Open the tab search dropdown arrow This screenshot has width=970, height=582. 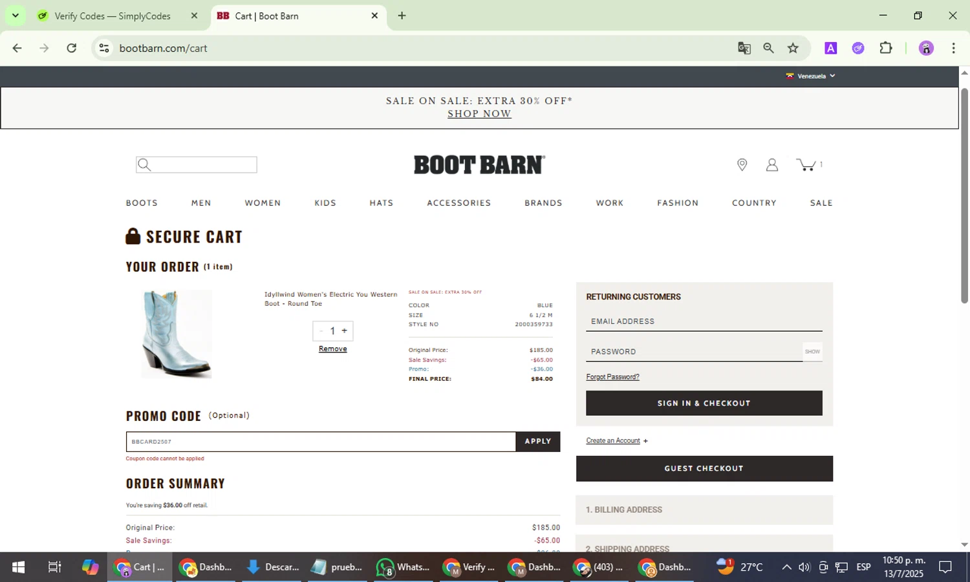click(x=15, y=16)
